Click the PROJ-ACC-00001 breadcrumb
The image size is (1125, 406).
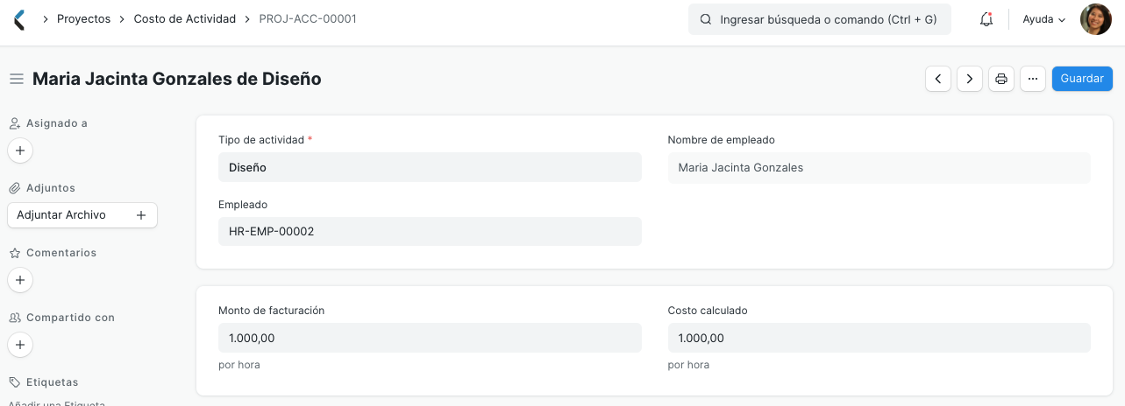308,18
